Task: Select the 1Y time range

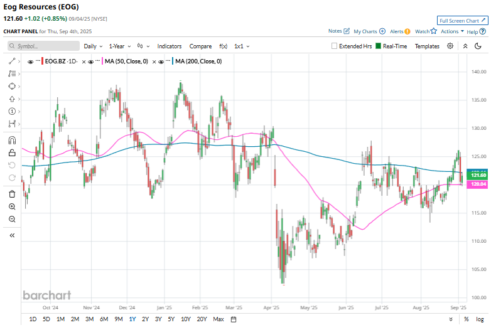Action: click(x=132, y=319)
